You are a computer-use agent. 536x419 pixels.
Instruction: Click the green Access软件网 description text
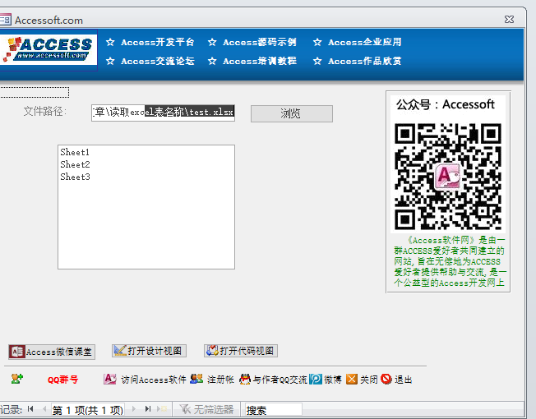tap(449, 261)
